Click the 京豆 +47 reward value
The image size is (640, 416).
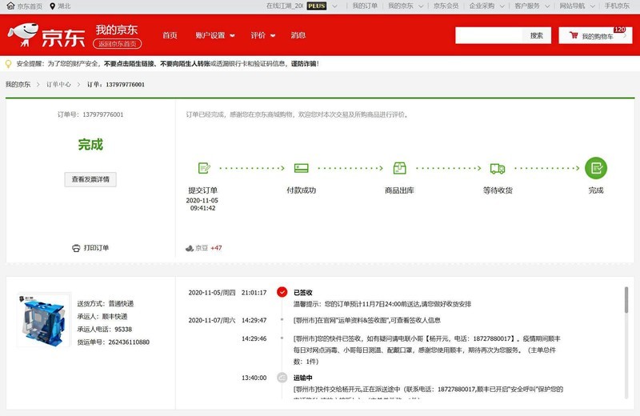pyautogui.click(x=216, y=248)
